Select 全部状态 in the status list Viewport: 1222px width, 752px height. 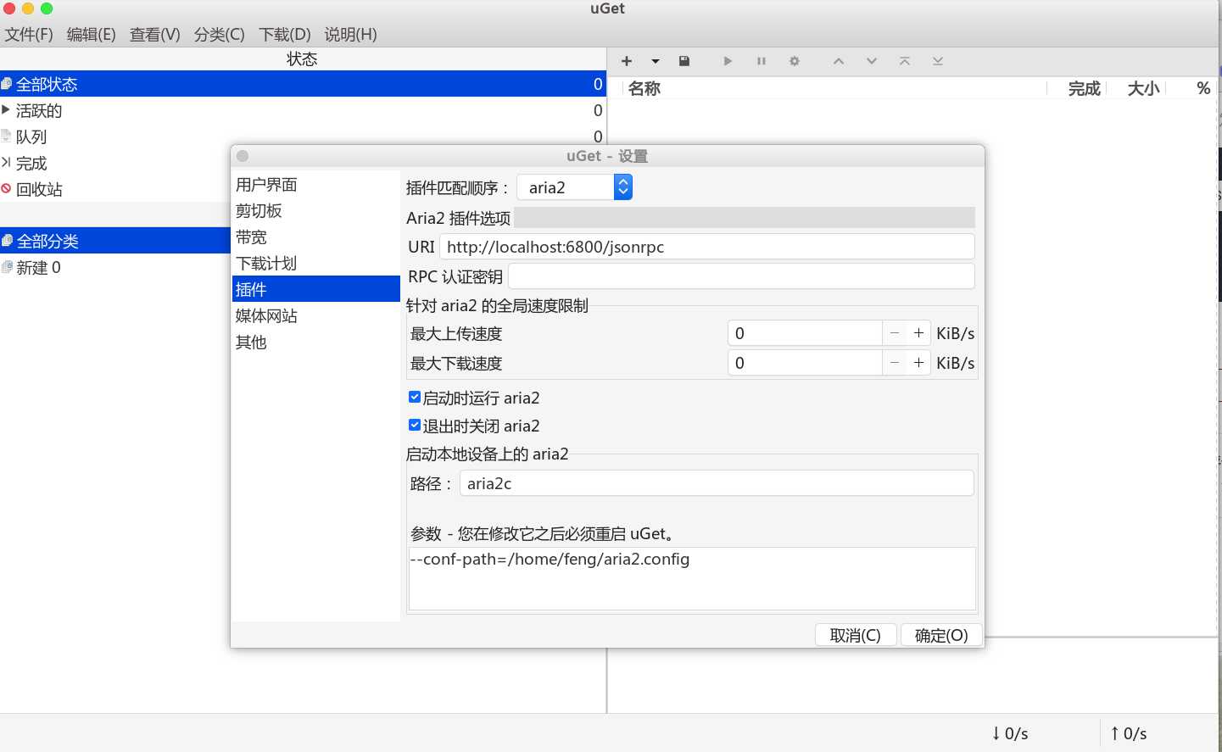click(x=303, y=84)
